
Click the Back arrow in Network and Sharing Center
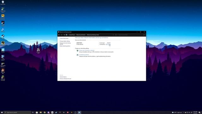[x=59, y=35]
